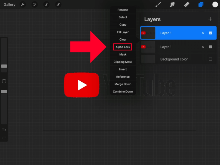The width and height of the screenshot is (220, 165).
Task: Tap the red YouTube play logo on canvas
Action: 82,85
